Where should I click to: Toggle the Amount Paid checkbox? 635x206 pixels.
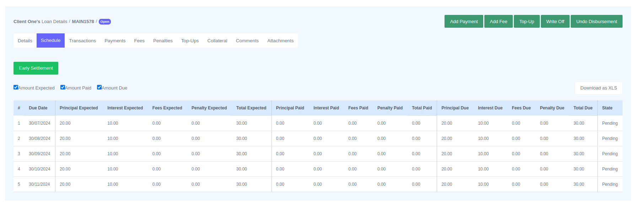tap(63, 87)
